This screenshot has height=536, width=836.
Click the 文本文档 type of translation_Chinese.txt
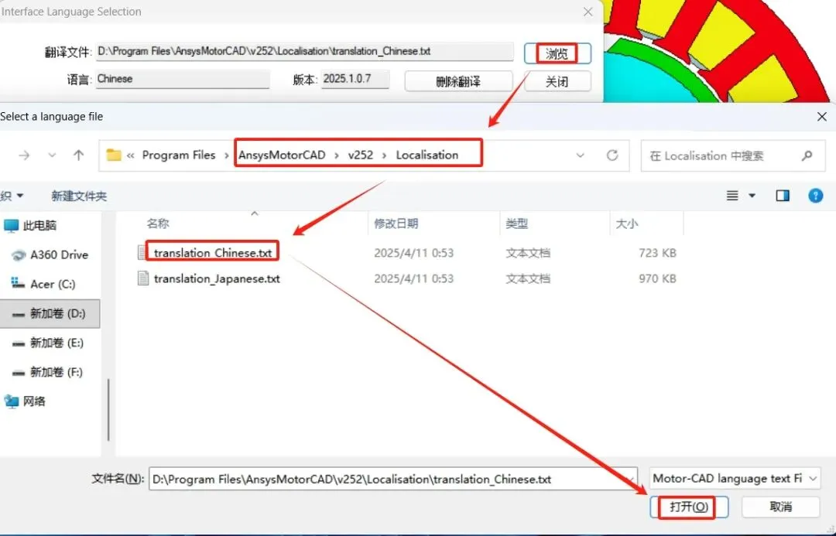tap(528, 253)
